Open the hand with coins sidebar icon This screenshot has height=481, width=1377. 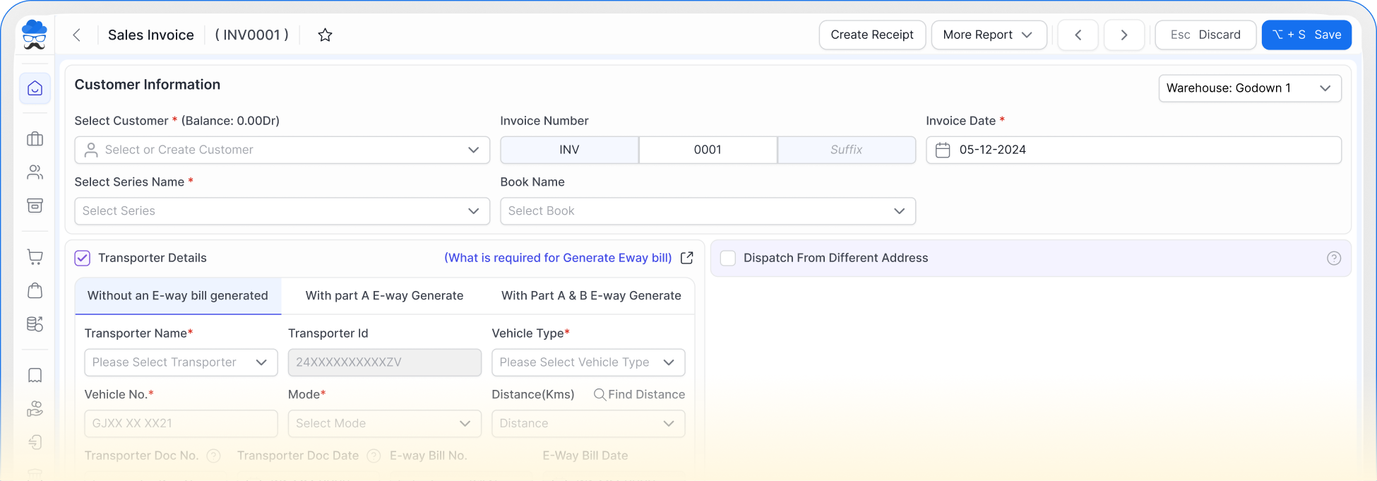(35, 408)
